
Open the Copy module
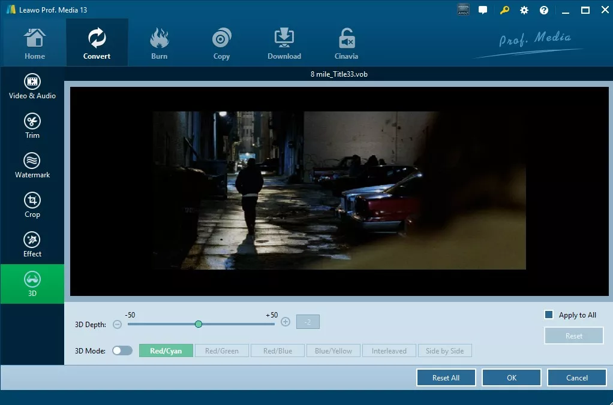coord(221,43)
